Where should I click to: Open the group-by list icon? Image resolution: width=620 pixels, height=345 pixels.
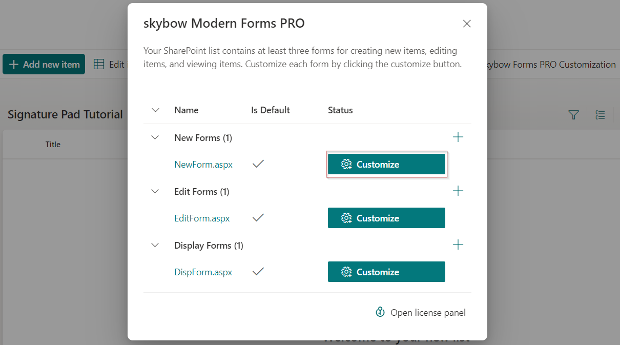pyautogui.click(x=600, y=115)
